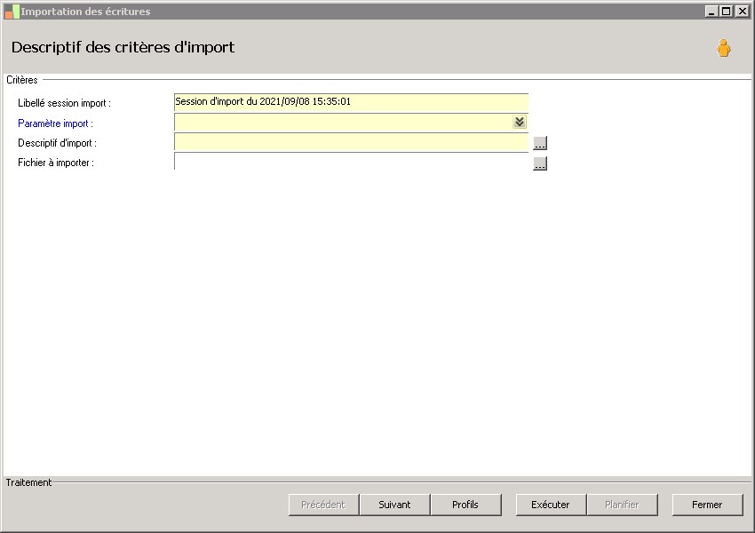The height and width of the screenshot is (533, 755).
Task: Click the application icon in title bar
Action: 12,12
